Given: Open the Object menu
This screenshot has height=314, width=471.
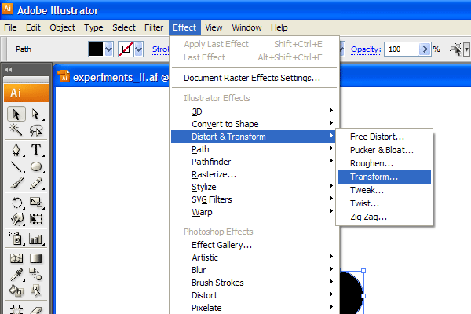Looking at the screenshot, I should pyautogui.click(x=62, y=27).
